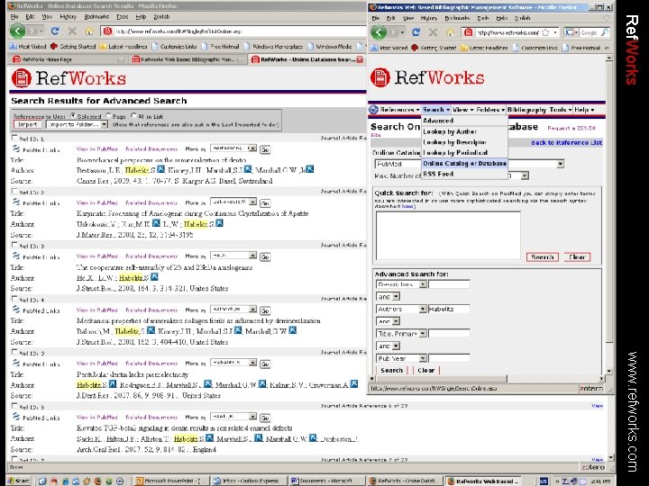This screenshot has height=486, width=649.
Task: Click Go button for Ref ID 1
Action: click(x=265, y=149)
